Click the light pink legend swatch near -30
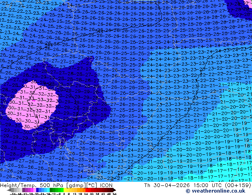This screenshot has width=252, height=195. [35, 190]
